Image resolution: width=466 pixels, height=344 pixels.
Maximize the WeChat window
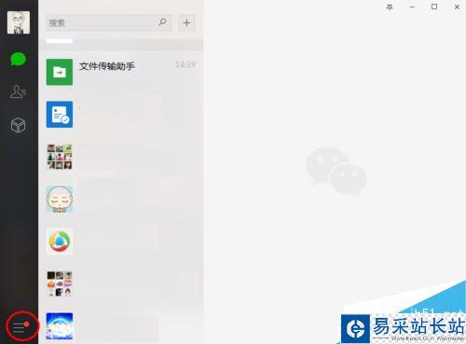pyautogui.click(x=434, y=7)
